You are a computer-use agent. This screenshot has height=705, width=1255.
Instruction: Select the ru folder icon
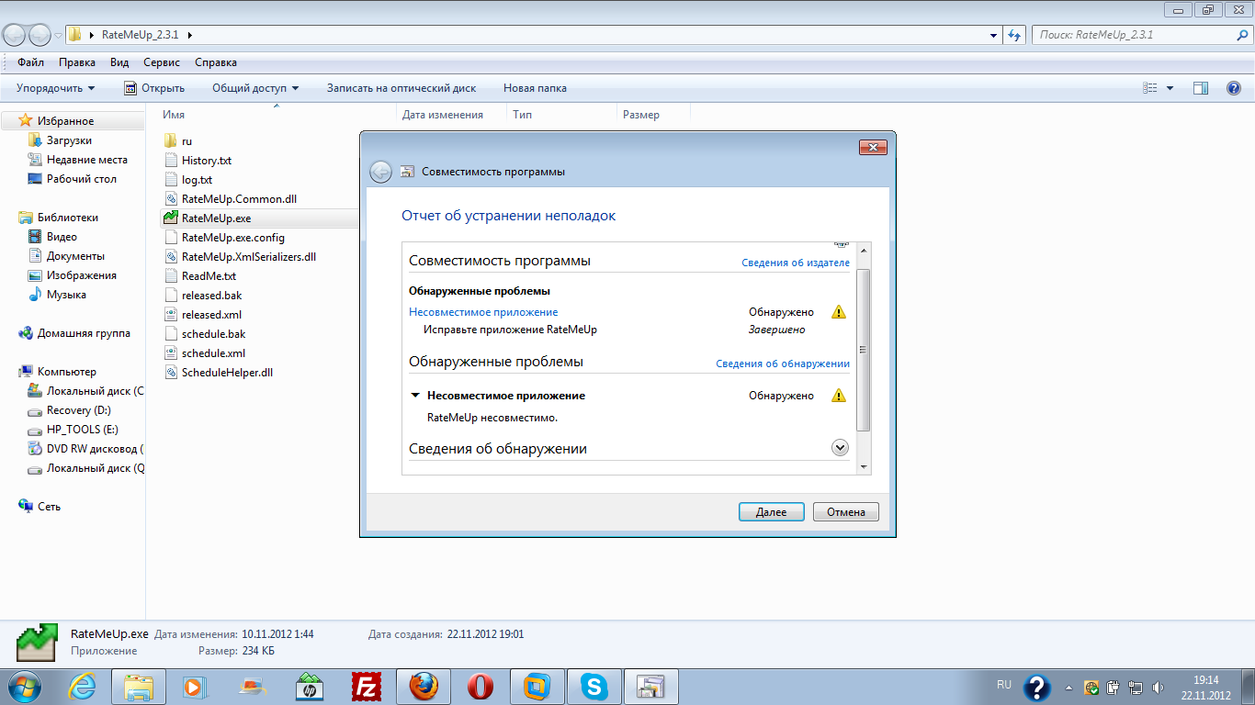tap(170, 141)
